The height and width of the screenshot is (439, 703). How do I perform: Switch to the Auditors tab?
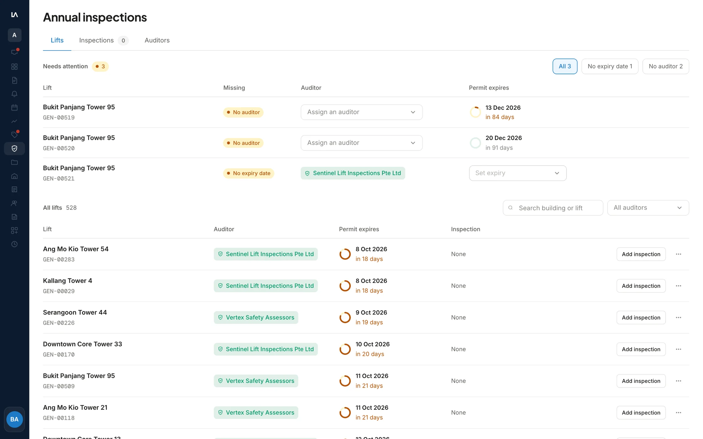coord(157,40)
